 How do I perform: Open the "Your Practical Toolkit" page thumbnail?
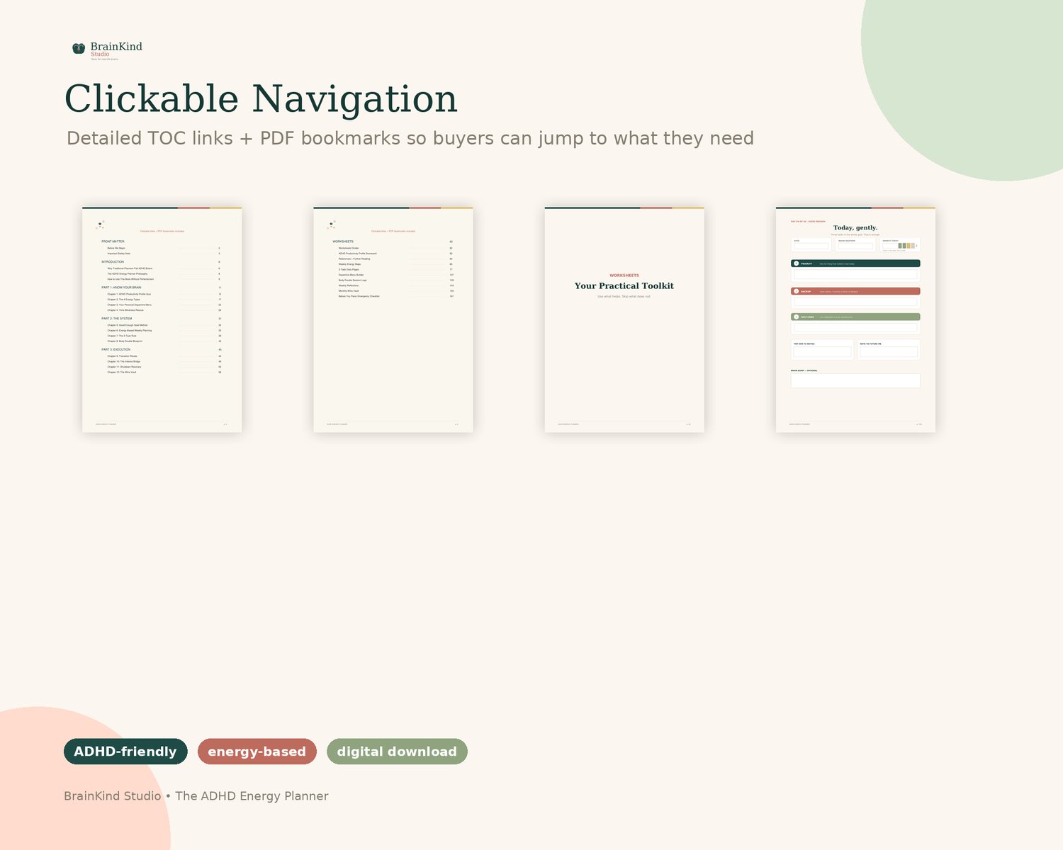624,319
